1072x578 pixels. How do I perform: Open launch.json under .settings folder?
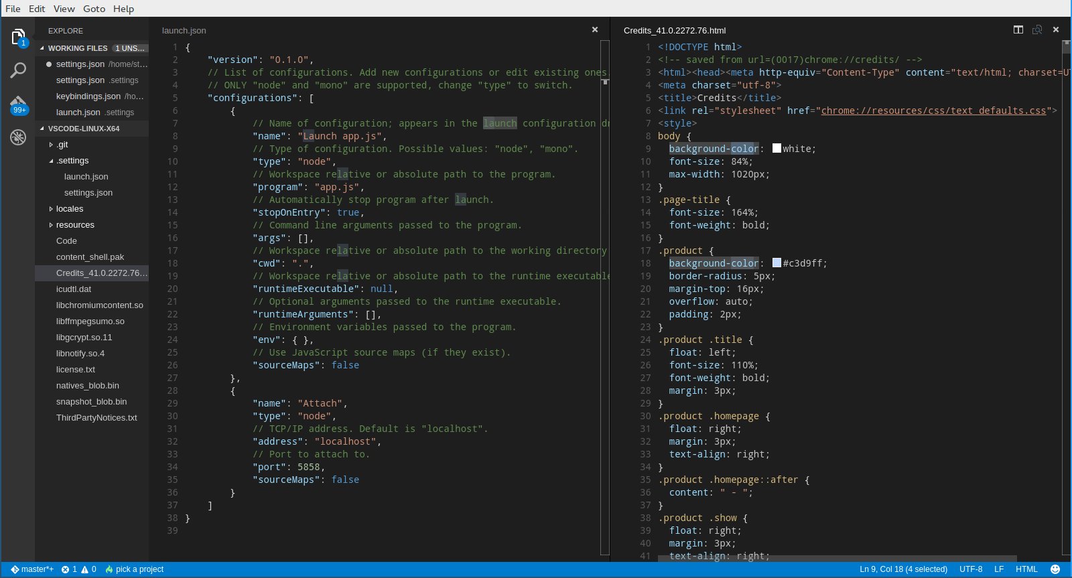(92, 177)
